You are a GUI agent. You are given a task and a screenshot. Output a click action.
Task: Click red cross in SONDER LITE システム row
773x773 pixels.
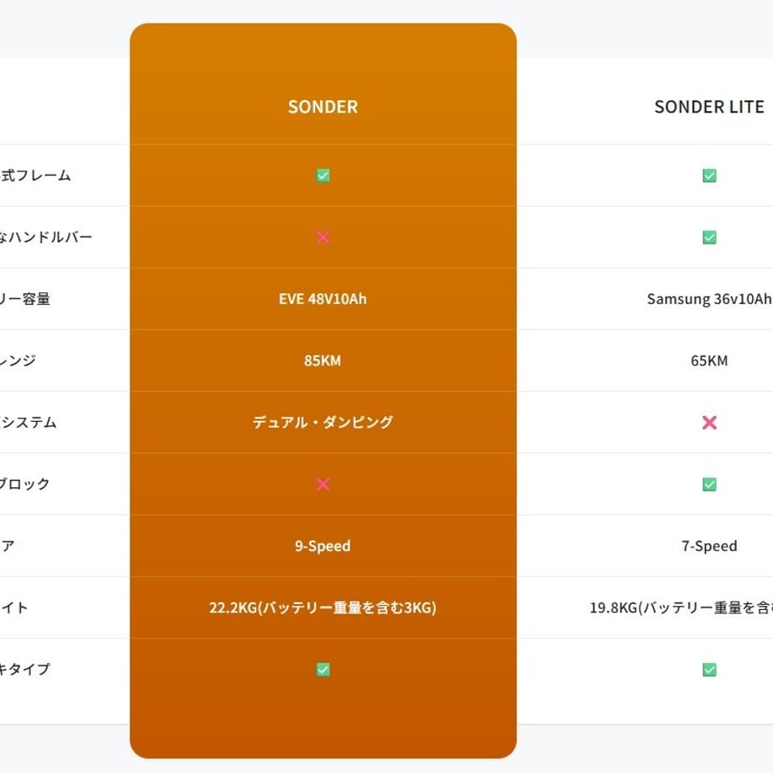click(709, 423)
